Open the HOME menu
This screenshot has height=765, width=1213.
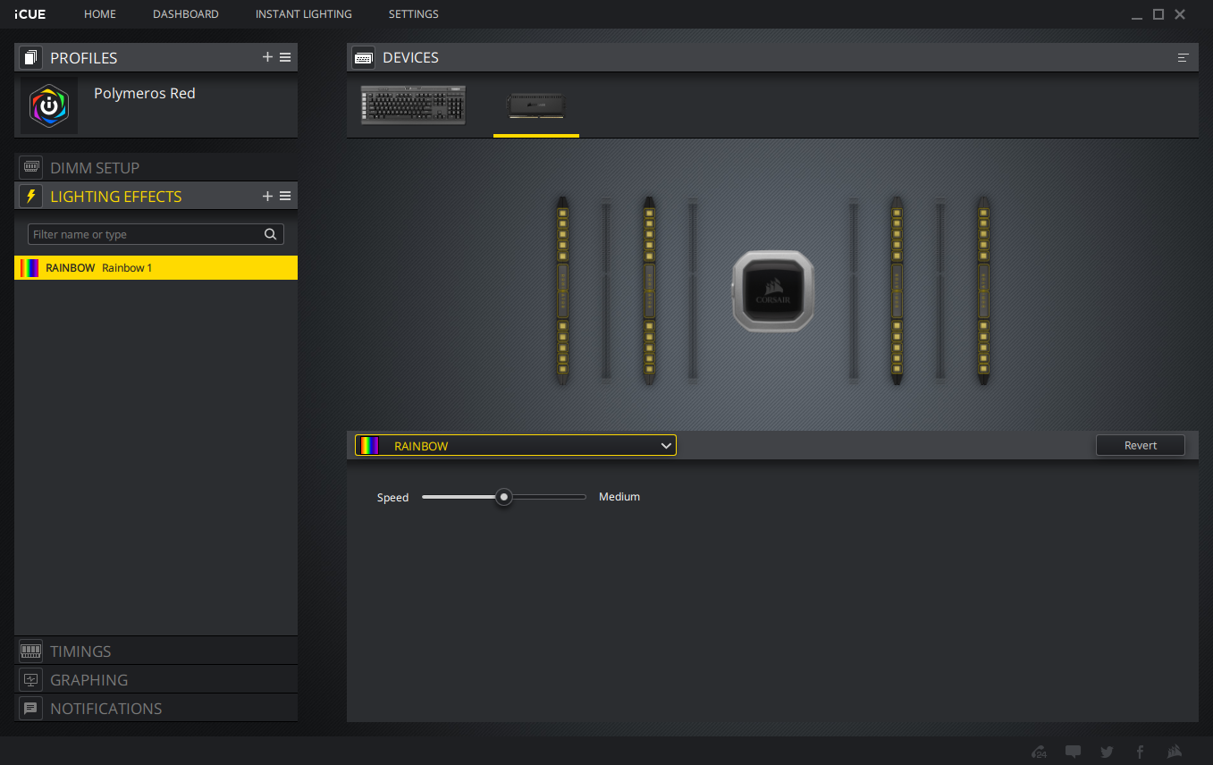tap(100, 14)
